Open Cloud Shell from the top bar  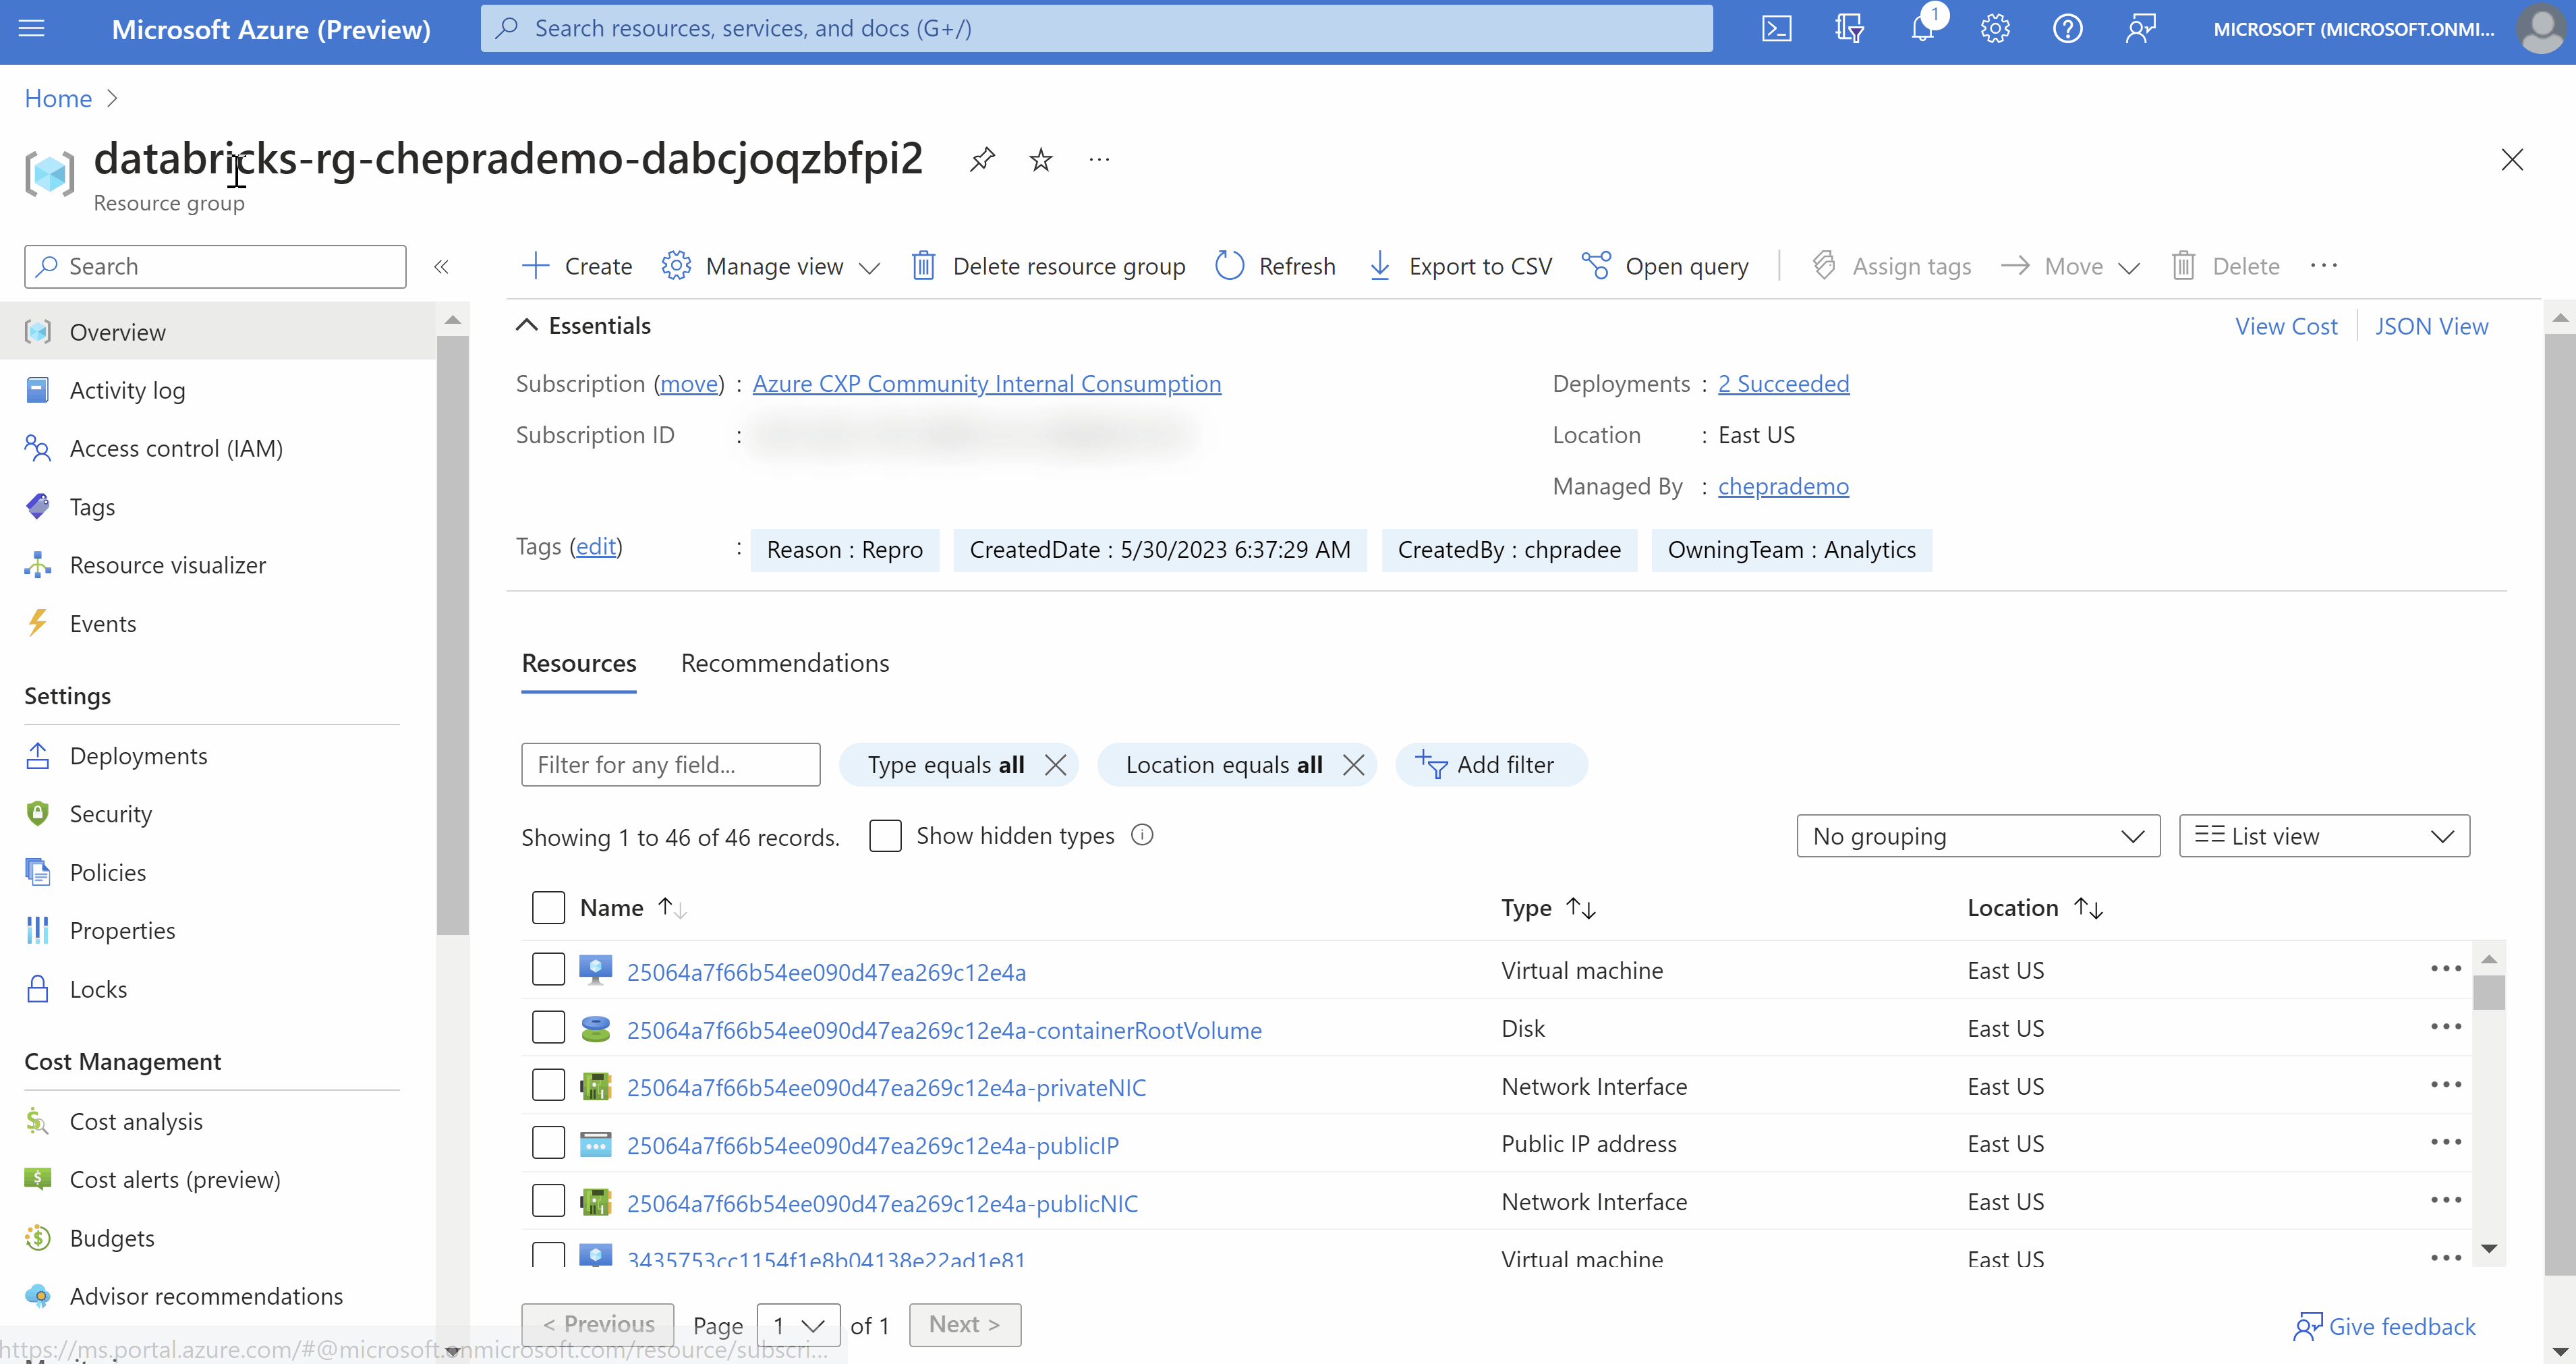click(x=1777, y=29)
